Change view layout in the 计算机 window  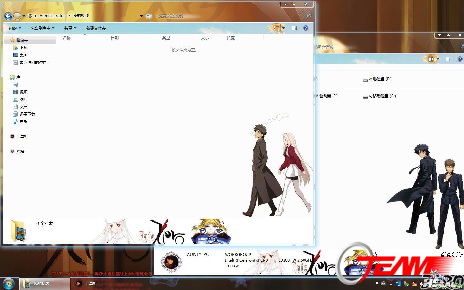pyautogui.click(x=431, y=59)
